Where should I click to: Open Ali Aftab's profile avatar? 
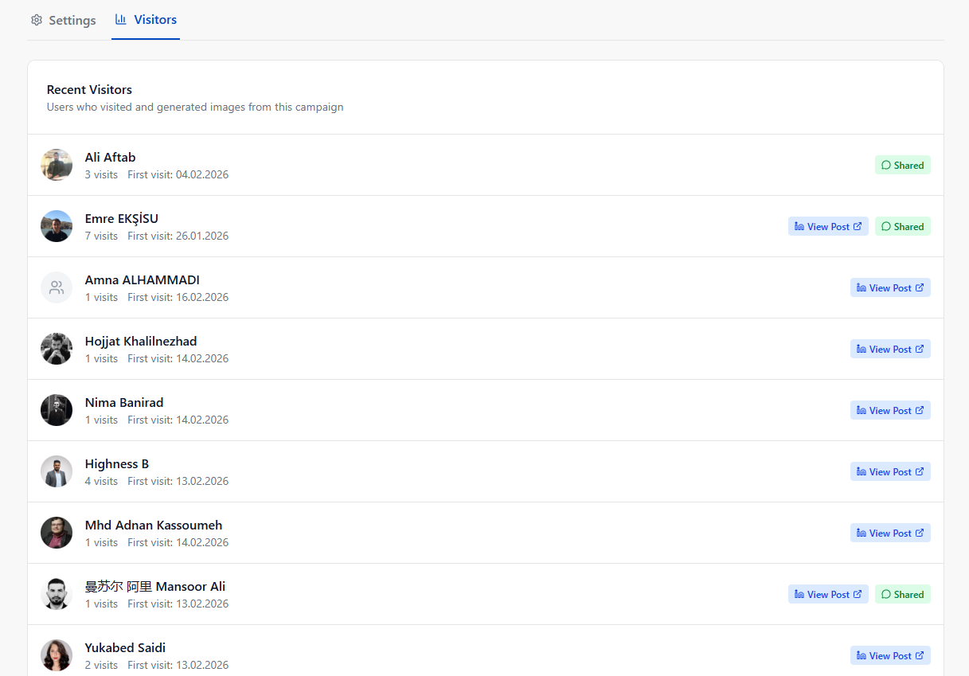pos(56,165)
